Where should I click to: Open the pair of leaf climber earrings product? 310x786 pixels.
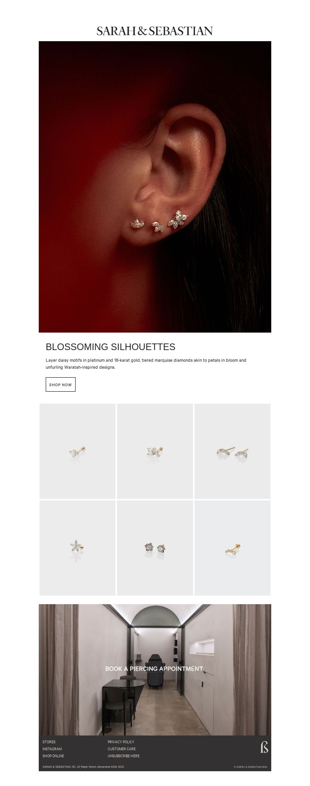click(232, 451)
